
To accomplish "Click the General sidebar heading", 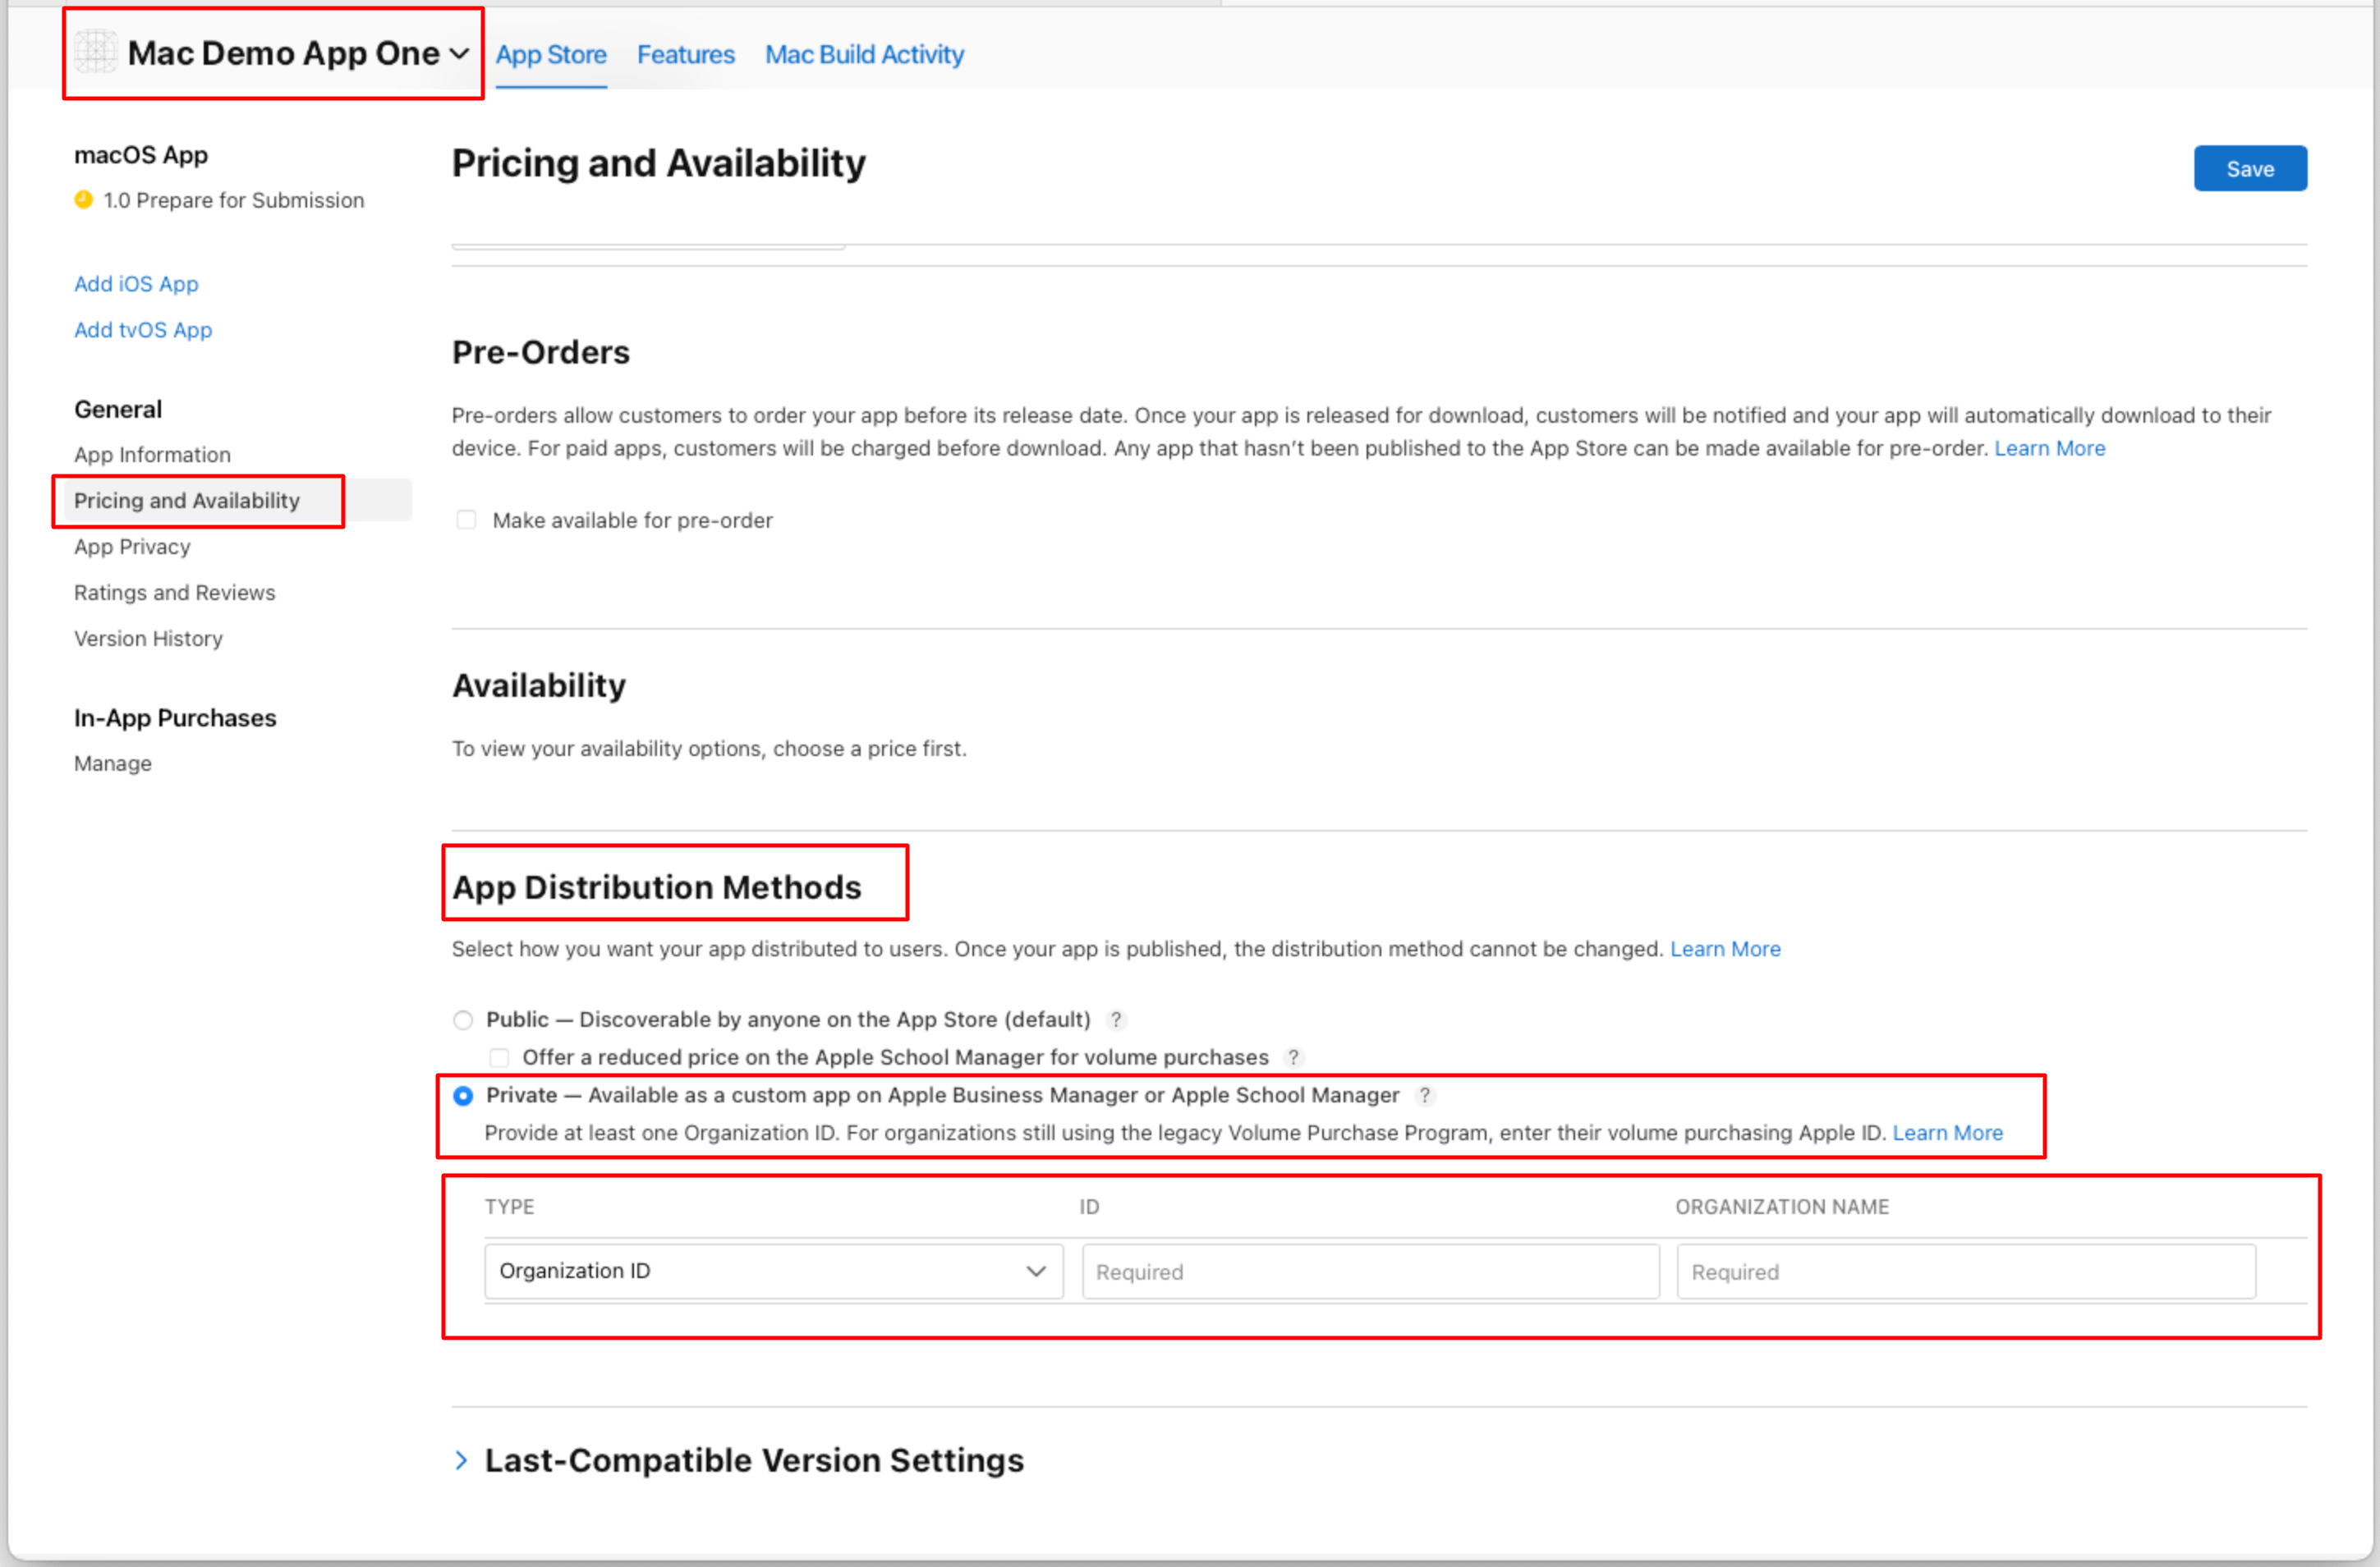I will point(118,410).
